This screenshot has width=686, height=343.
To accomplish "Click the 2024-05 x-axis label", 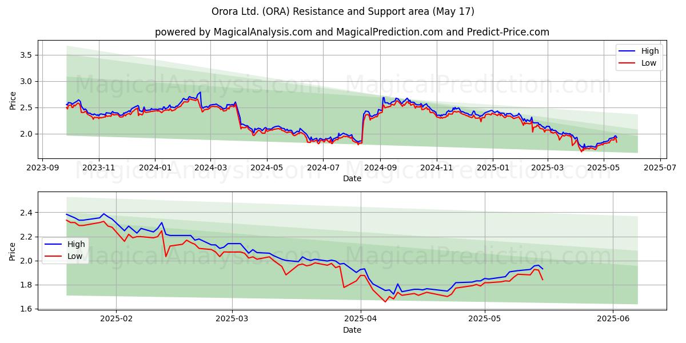I will 266,168.
